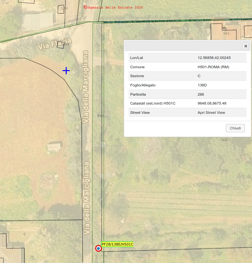
Task: Click the Sezione value C
Action: tap(199, 76)
